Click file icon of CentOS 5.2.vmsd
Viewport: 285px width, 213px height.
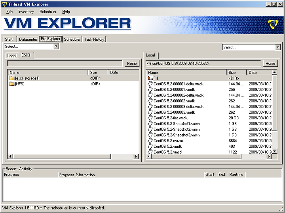coord(150,151)
